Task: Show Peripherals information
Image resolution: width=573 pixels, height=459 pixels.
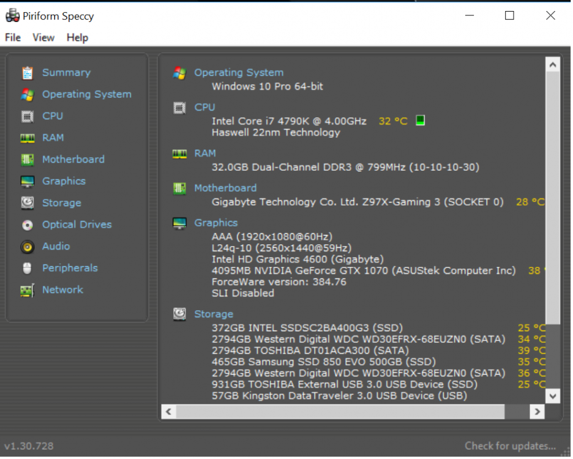Action: (x=70, y=269)
